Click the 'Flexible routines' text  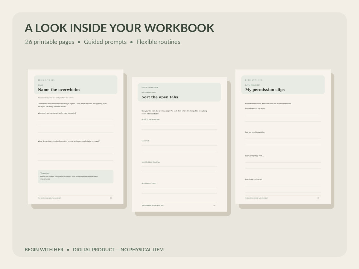pyautogui.click(x=158, y=42)
